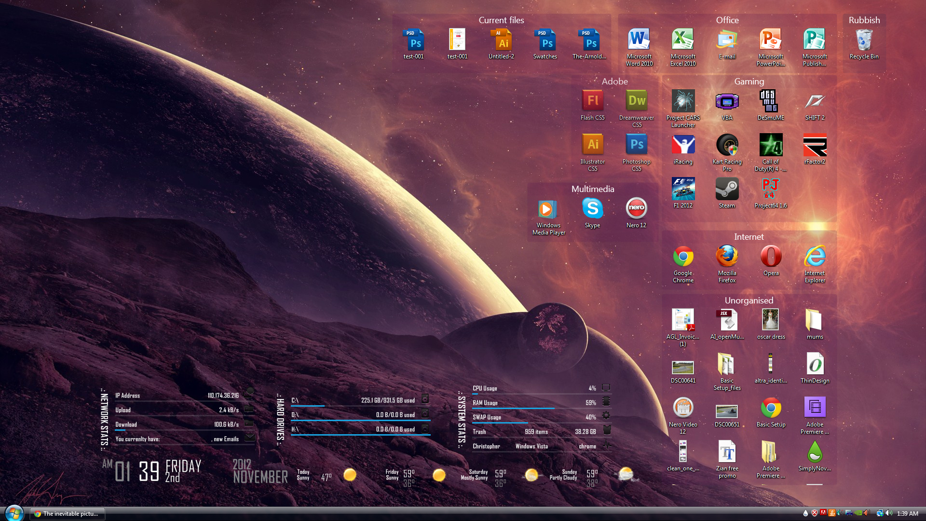This screenshot has width=926, height=521.
Task: Open DSC00641 image thumbnail
Action: tap(683, 368)
